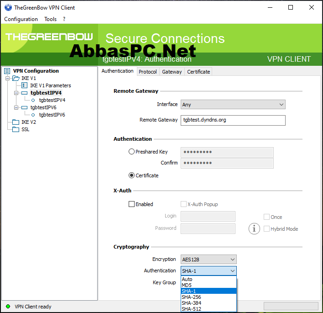This screenshot has height=313, width=323.
Task: Collapse the tgbtestIPV4 gateway node
Action: tap(16, 93)
